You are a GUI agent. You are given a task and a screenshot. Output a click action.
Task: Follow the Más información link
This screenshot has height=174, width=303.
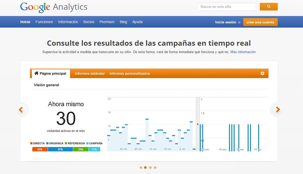(x=243, y=52)
